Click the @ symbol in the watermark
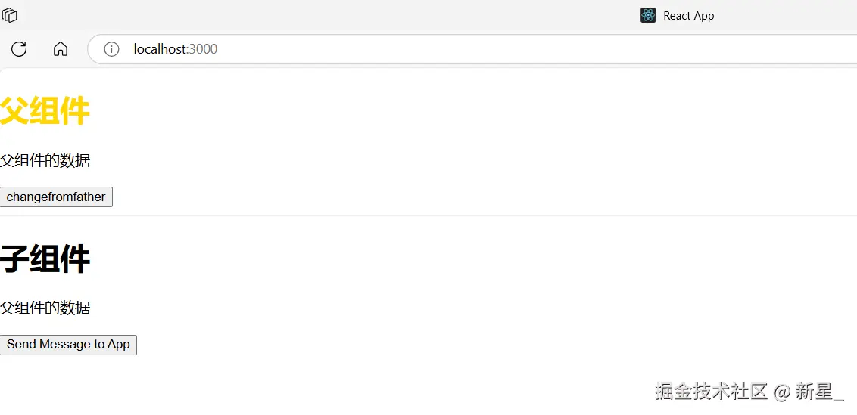 point(782,391)
